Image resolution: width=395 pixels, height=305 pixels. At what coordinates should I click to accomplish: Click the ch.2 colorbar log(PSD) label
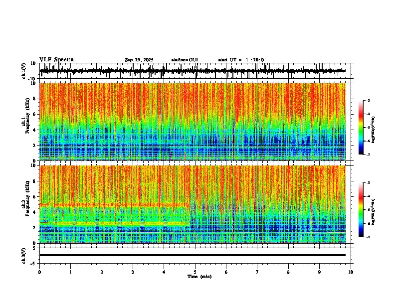pyautogui.click(x=374, y=212)
